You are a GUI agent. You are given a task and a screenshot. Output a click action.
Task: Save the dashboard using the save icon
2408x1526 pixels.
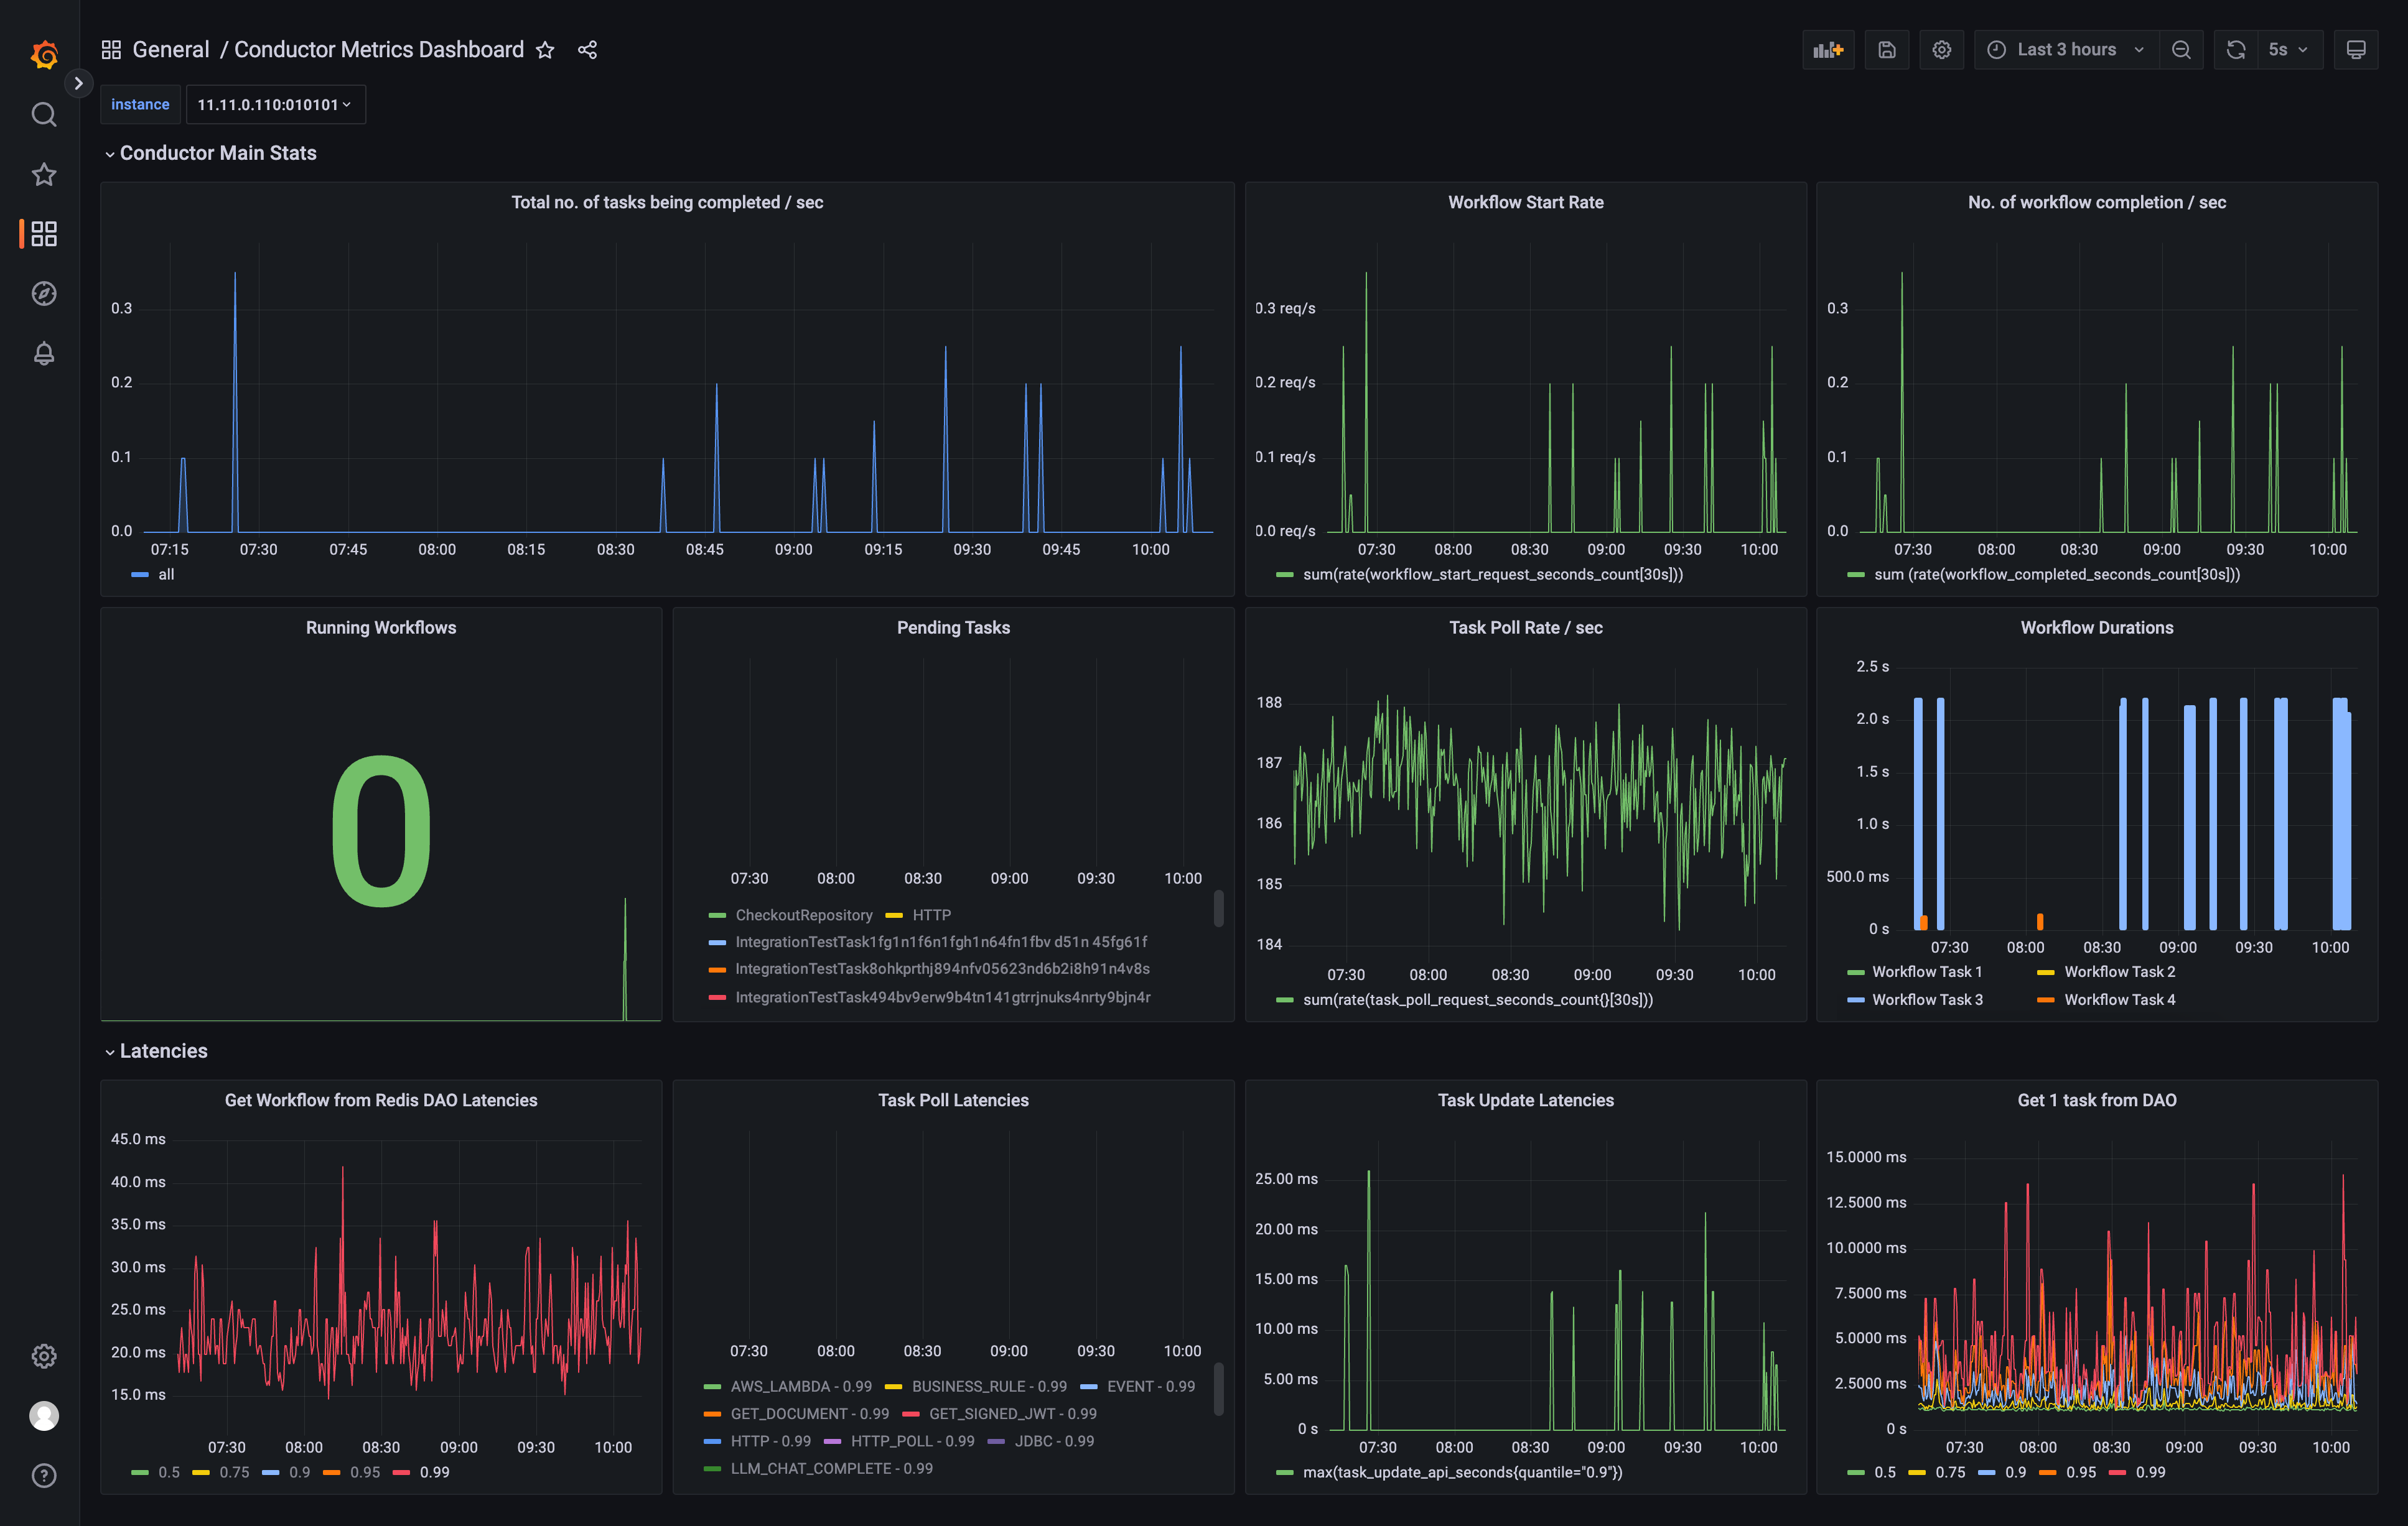[1887, 49]
